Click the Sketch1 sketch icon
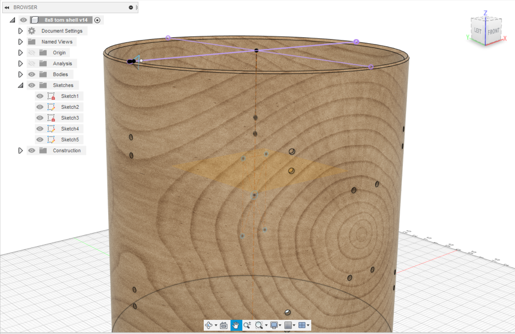Image resolution: width=515 pixels, height=334 pixels. pos(51,96)
